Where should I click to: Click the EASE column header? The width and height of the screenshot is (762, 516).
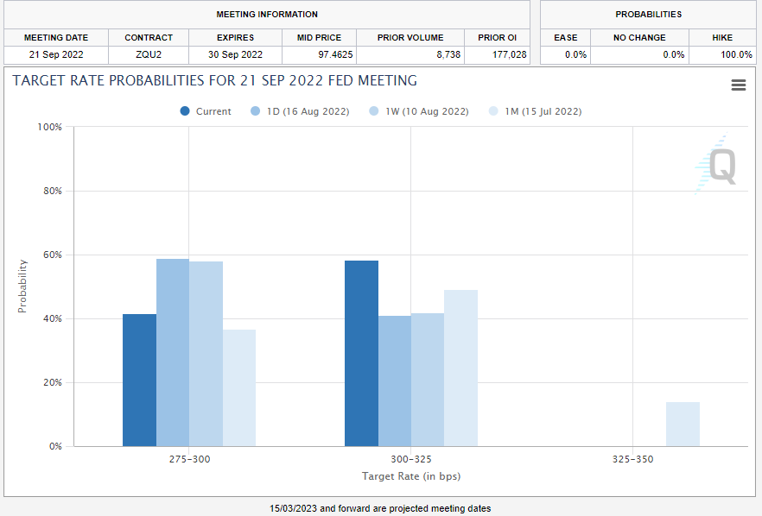(566, 37)
